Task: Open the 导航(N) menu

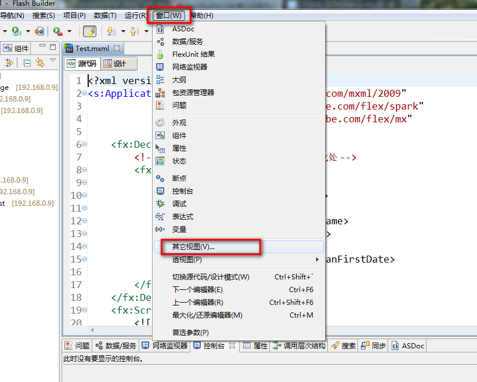Action: pyautogui.click(x=12, y=16)
